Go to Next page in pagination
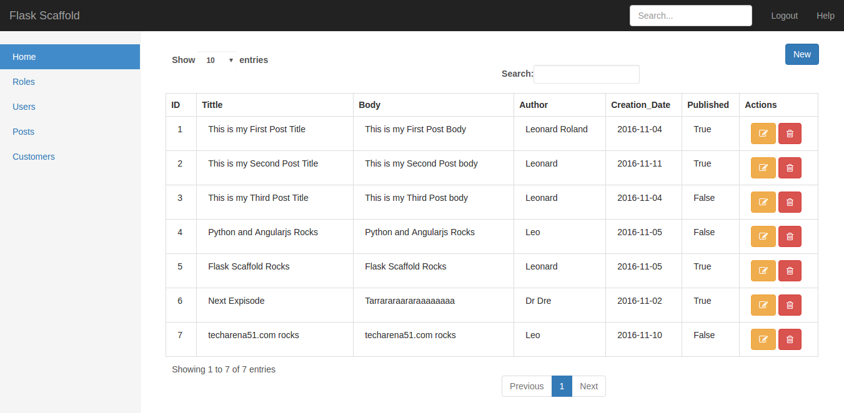This screenshot has height=413, width=844. 588,386
